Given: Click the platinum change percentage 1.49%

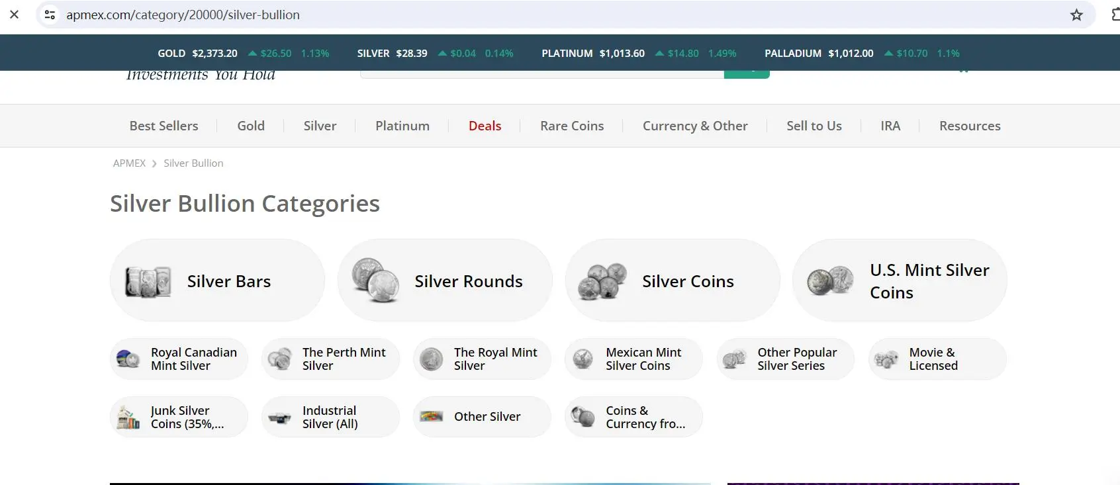Looking at the screenshot, I should click(722, 54).
